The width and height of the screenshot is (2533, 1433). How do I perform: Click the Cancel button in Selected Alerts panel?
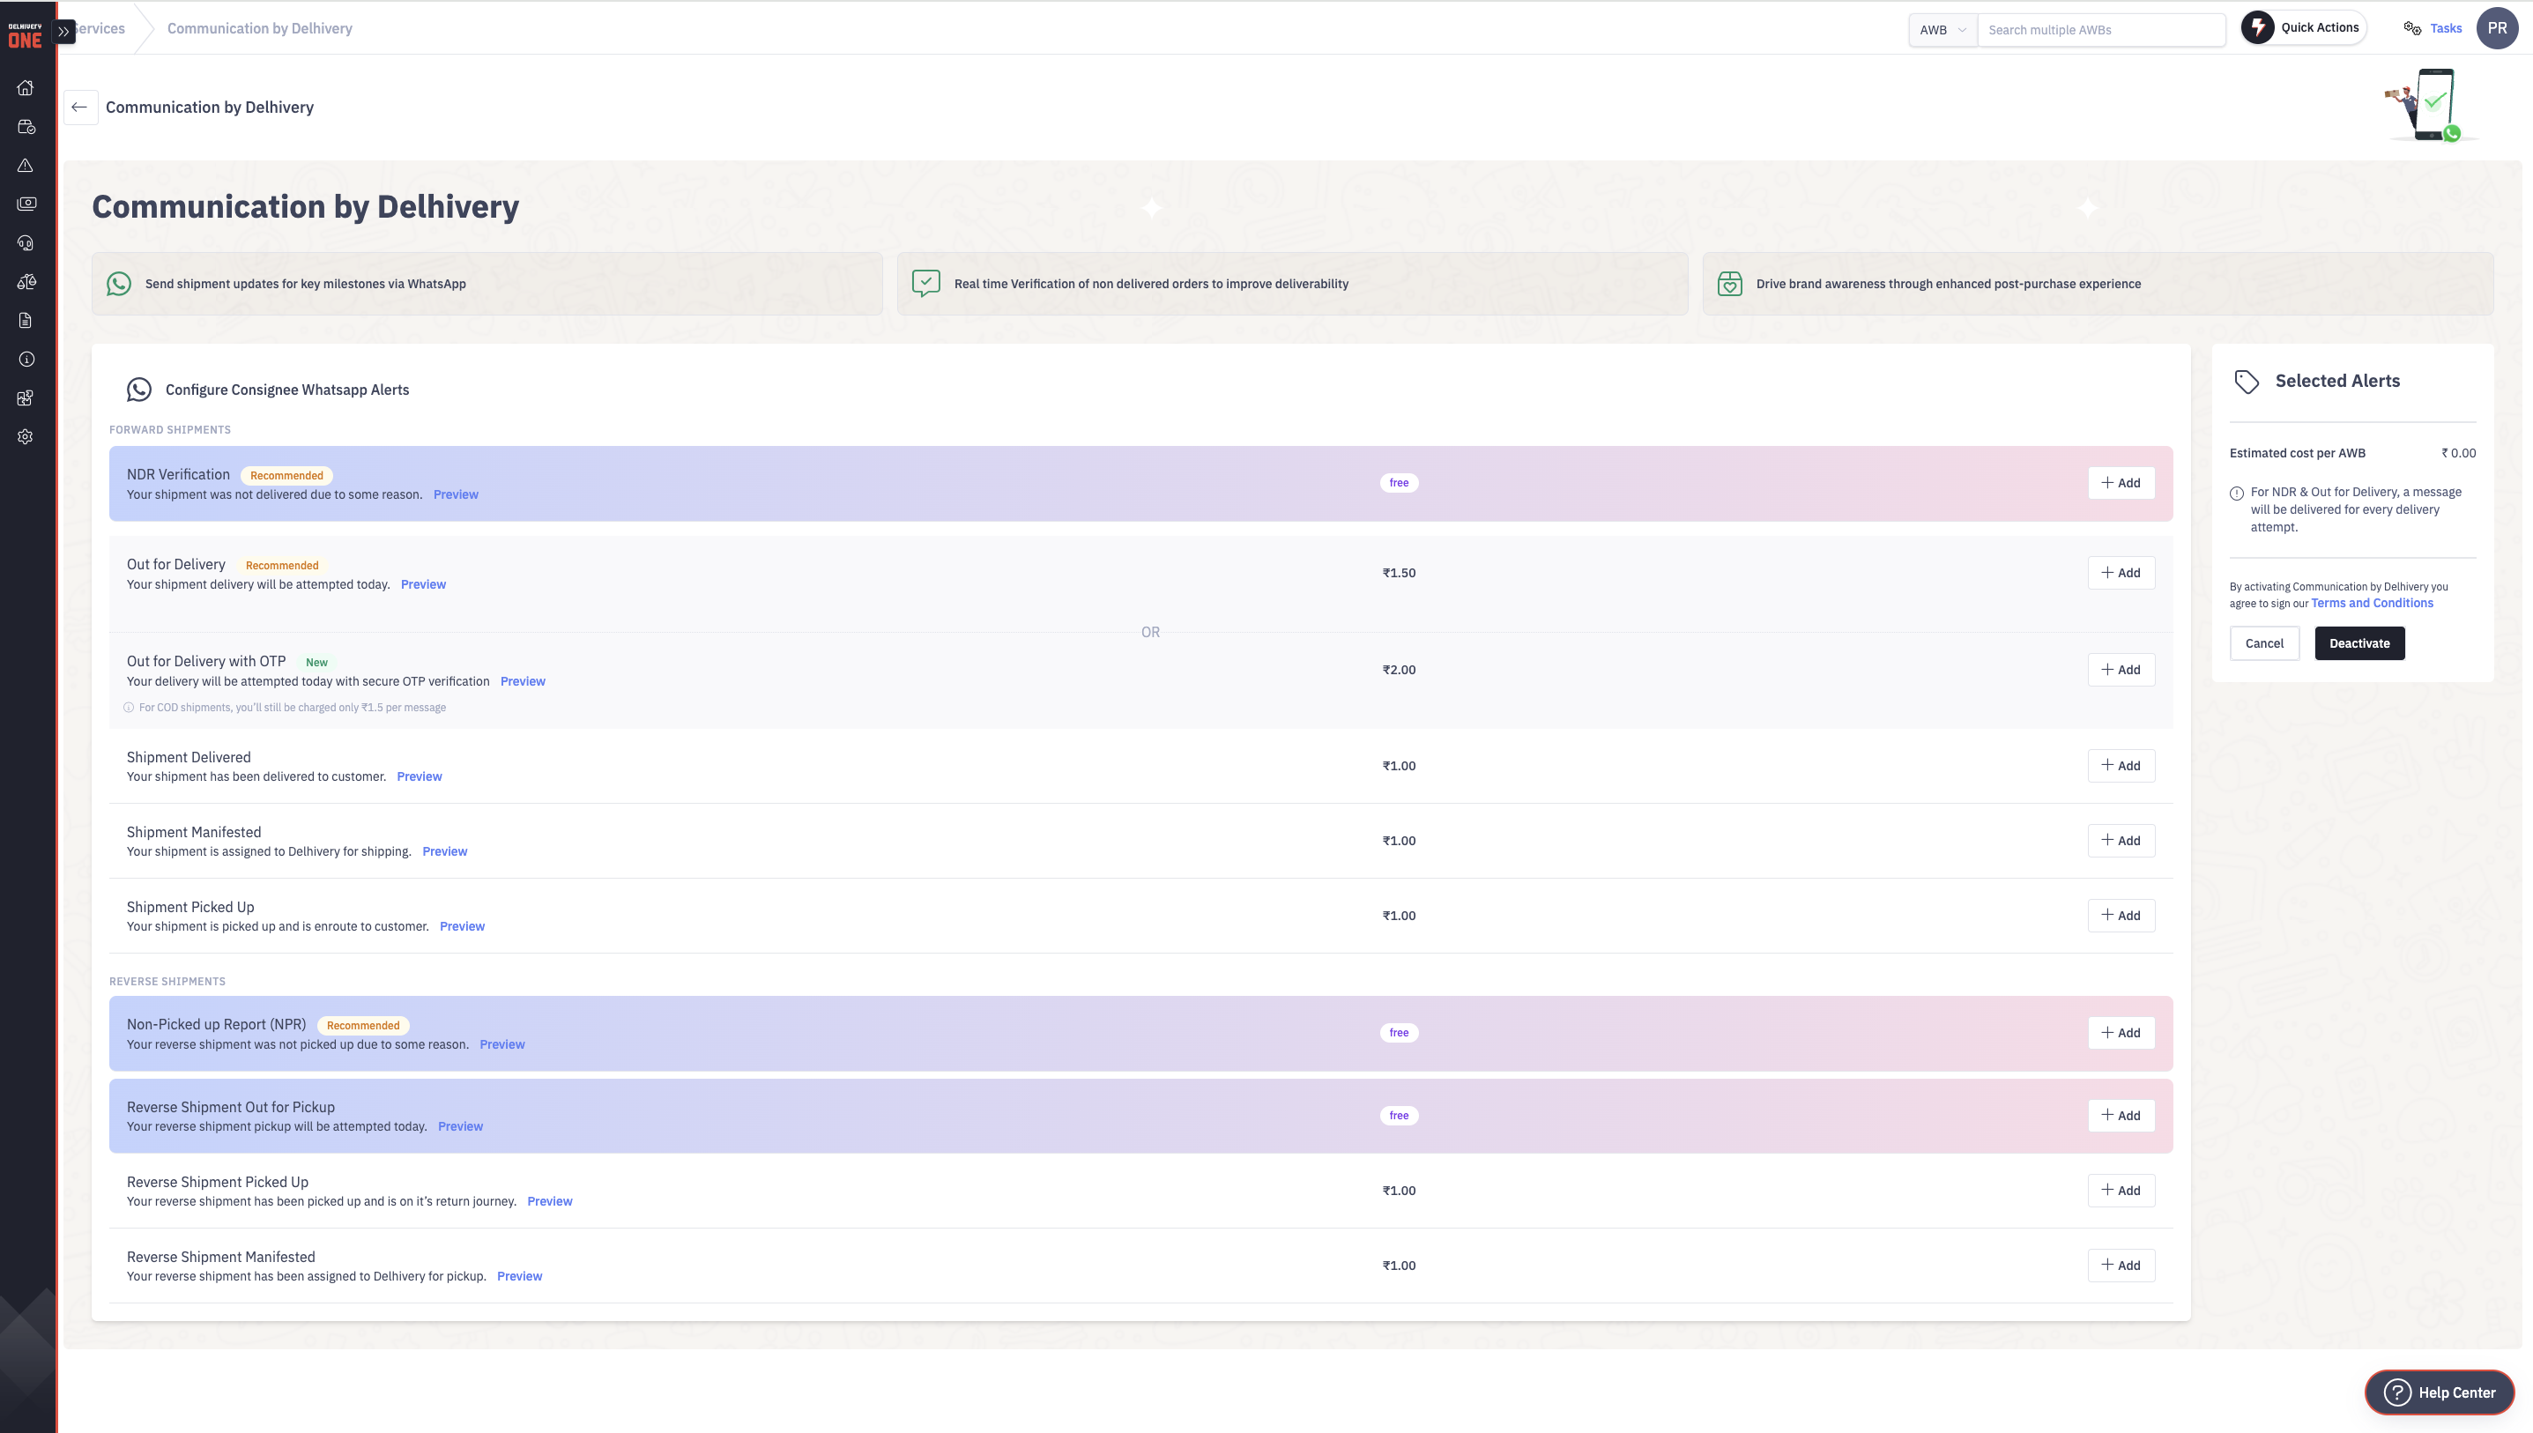(2265, 643)
